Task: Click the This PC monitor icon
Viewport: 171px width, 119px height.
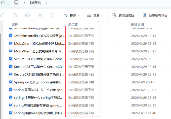Action: [16, 3]
